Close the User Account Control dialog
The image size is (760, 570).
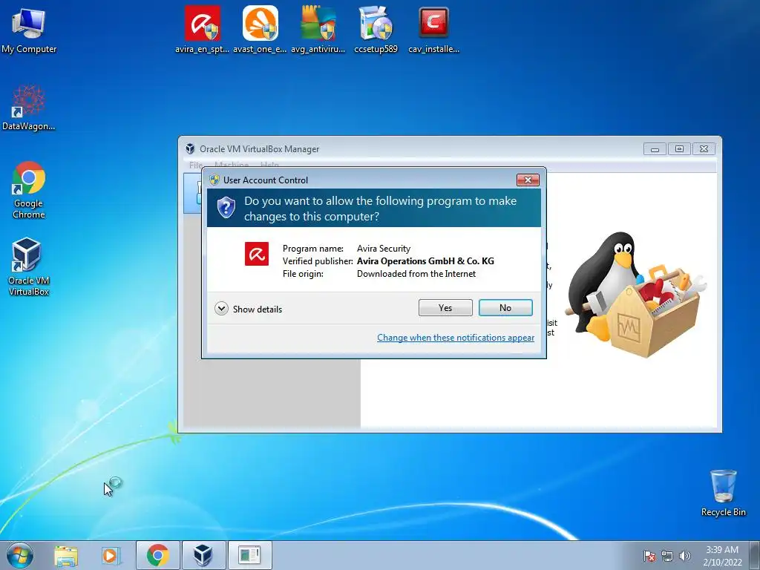[x=528, y=180]
